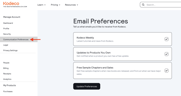Screen dimensions: 181x96
Task: Select Communication Preferences in the sidebar
Action: (x=16, y=39)
